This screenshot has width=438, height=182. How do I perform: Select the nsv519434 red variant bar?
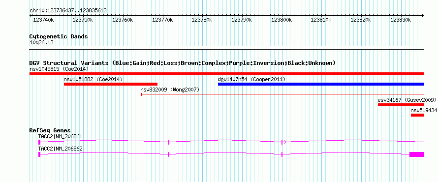417,115
